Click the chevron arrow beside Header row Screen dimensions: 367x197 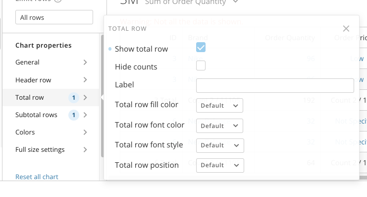[x=85, y=80]
